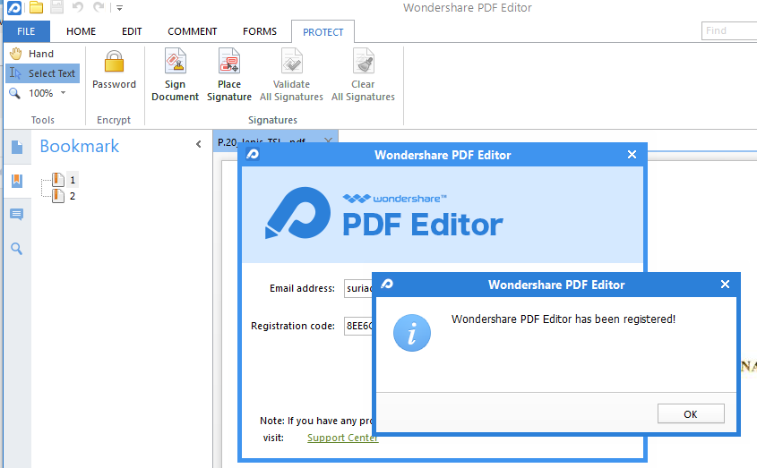Switch to the EDIT ribbon tab

click(x=132, y=31)
